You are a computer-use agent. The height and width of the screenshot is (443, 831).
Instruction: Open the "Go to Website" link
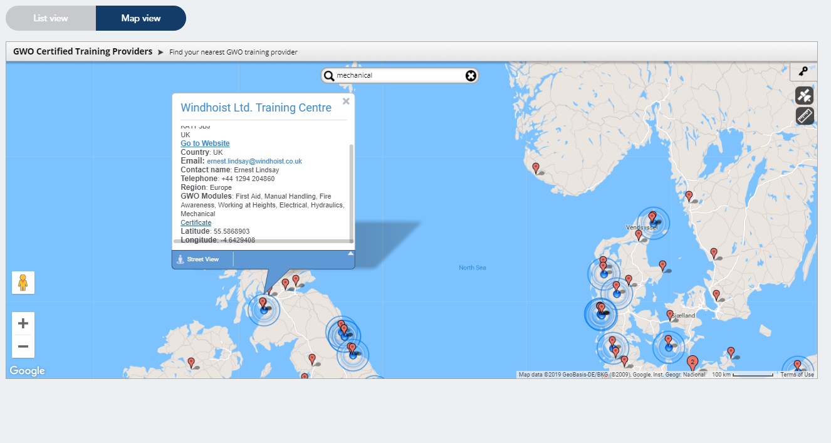(x=205, y=143)
